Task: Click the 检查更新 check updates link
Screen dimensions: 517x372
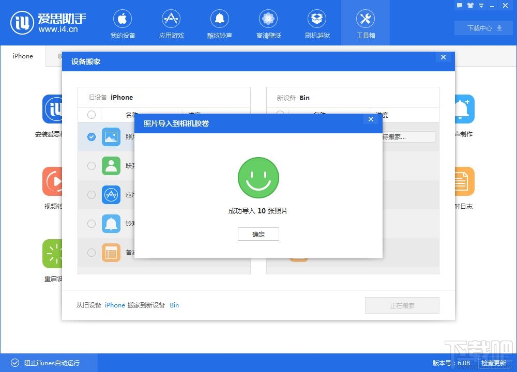Action: (x=493, y=363)
